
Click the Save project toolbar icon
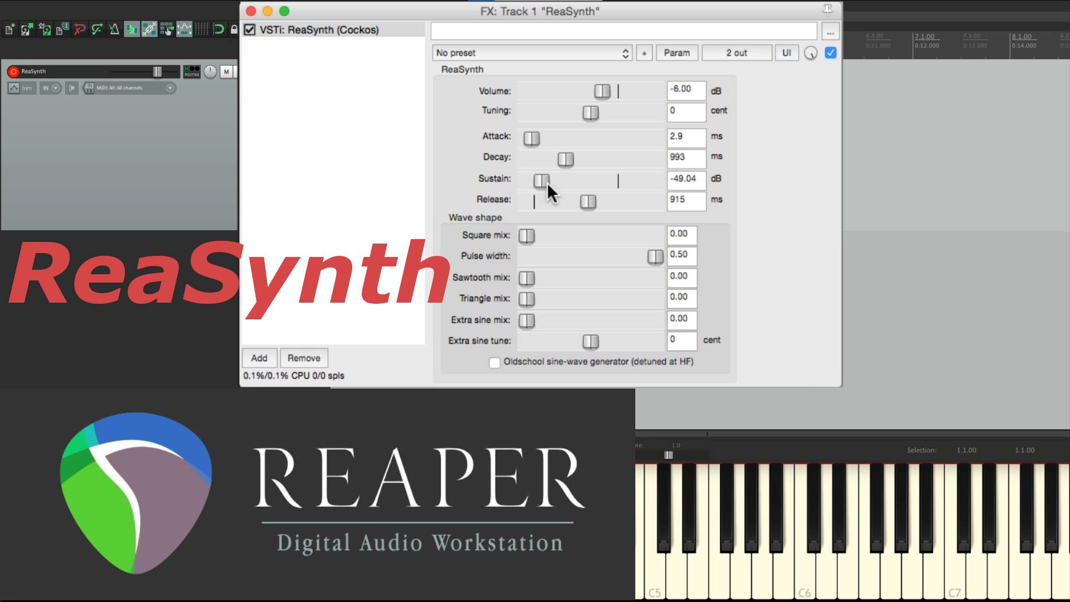(45, 29)
